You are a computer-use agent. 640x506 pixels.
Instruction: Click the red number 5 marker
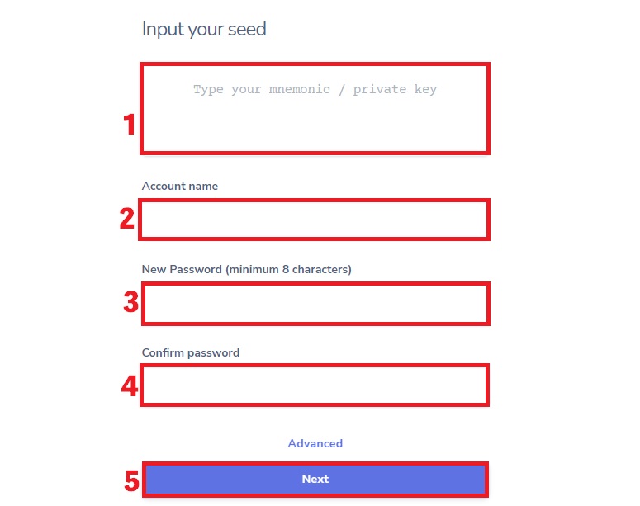131,480
